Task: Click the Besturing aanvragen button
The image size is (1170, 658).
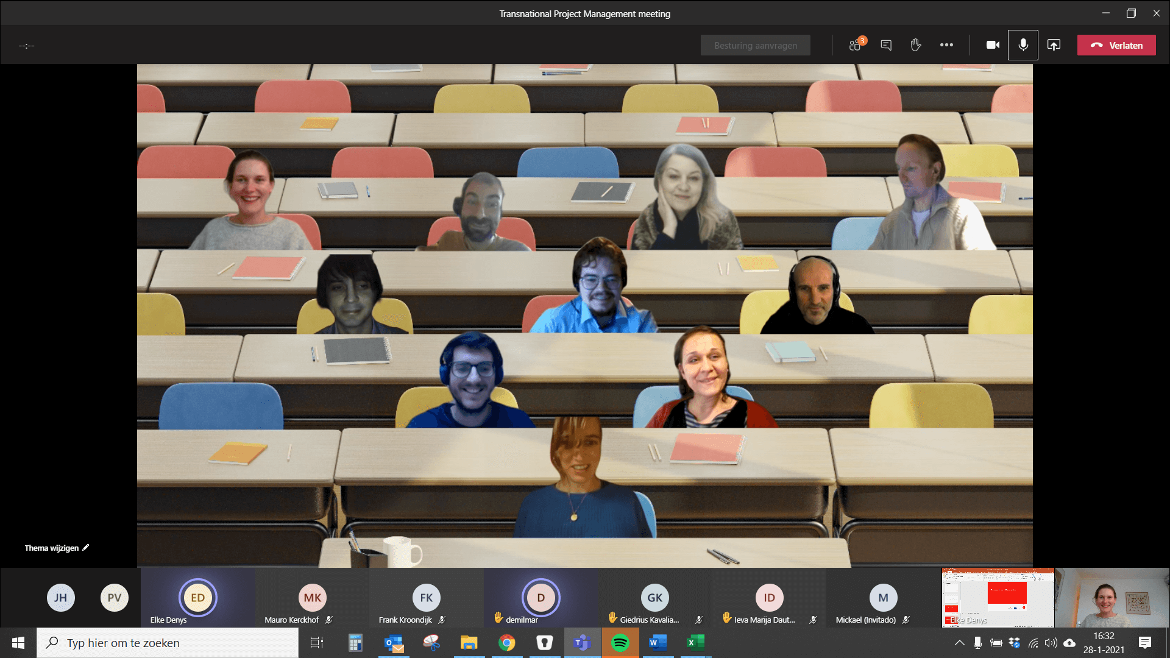Action: 756,45
